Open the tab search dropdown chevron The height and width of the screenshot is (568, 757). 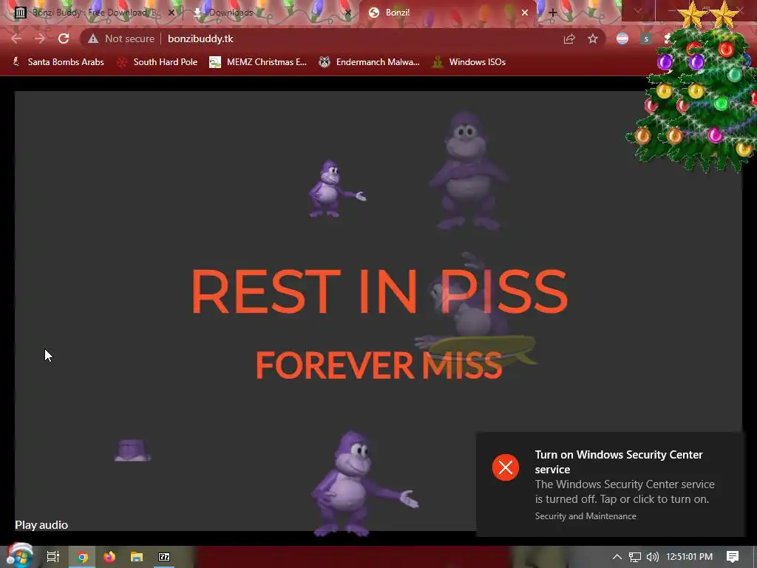point(638,10)
